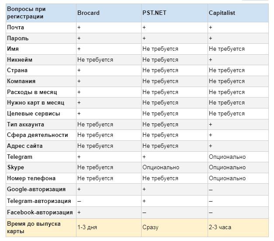Click the 'Нужно карт в месяц' label
The width and height of the screenshot is (274, 241).
(x=35, y=103)
